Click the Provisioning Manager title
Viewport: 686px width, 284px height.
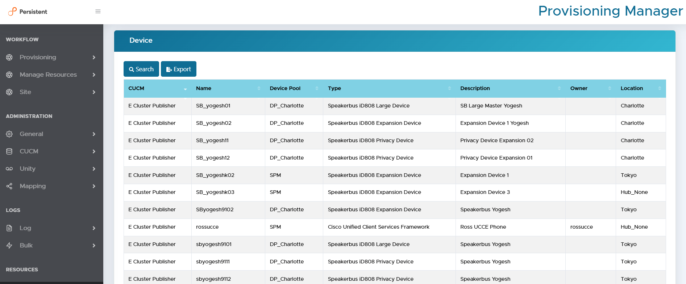tap(611, 11)
